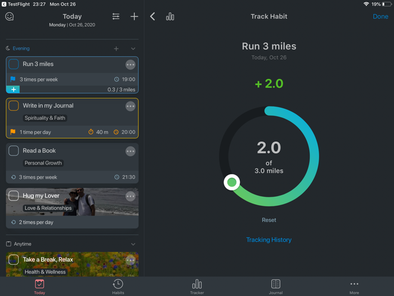Image resolution: width=394 pixels, height=296 pixels.
Task: Check off the Run 3 miles habit
Action: point(14,64)
